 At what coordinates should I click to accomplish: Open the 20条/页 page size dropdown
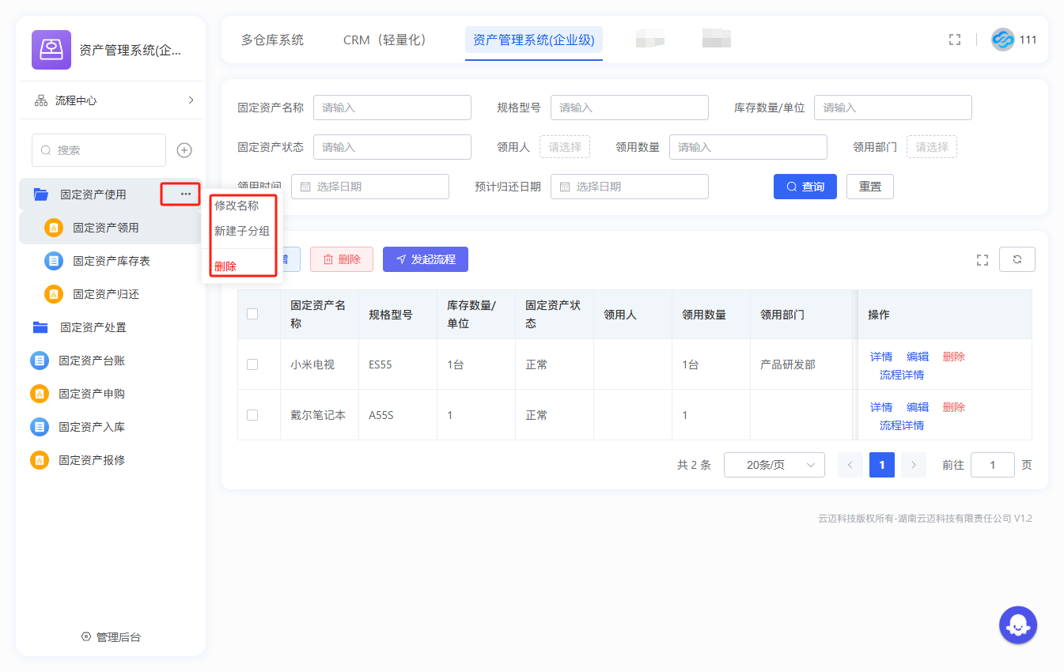pos(774,465)
